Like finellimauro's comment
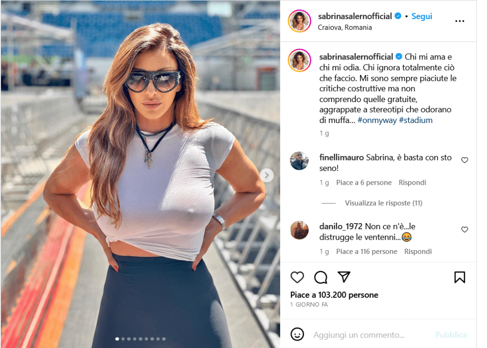487x348 pixels. 465,160
